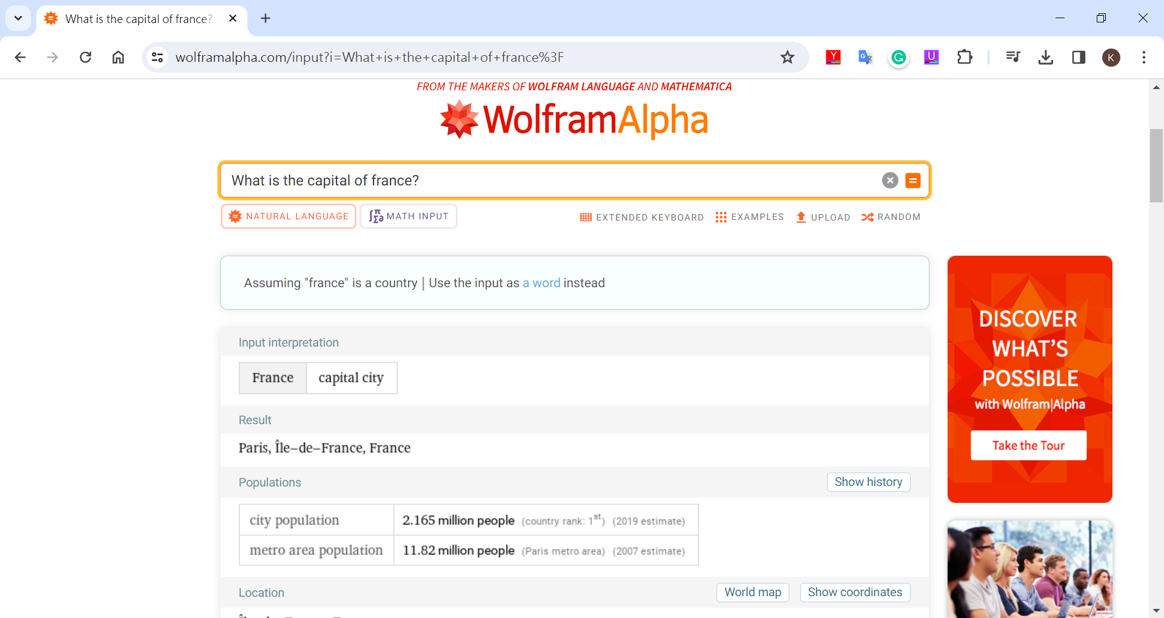Clear the query with the X icon
Screen dimensions: 1164x618
point(889,181)
